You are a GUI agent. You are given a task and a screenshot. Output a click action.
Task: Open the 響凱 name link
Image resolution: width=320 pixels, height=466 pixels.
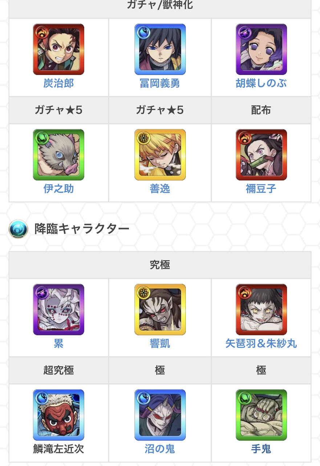coord(160,343)
